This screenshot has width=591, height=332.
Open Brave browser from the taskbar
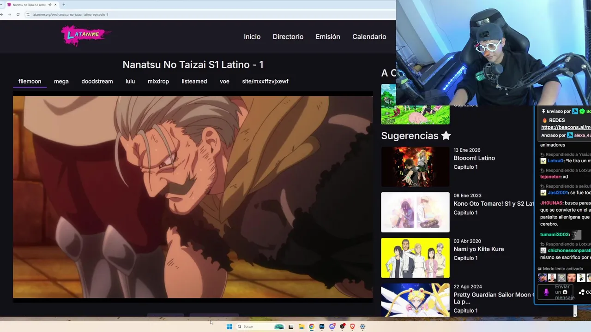coord(352,326)
